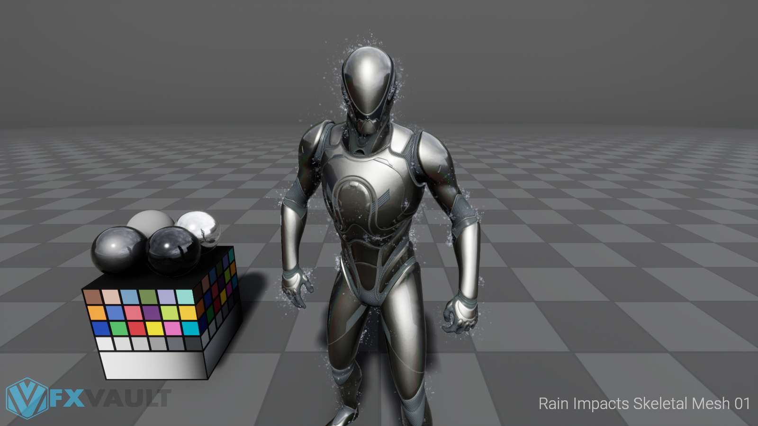Select the lavender swatch in the top row
Image resolution: width=758 pixels, height=426 pixels.
pyautogui.click(x=166, y=297)
